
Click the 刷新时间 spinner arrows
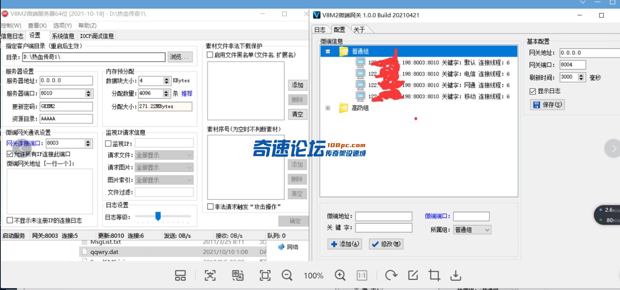581,77
